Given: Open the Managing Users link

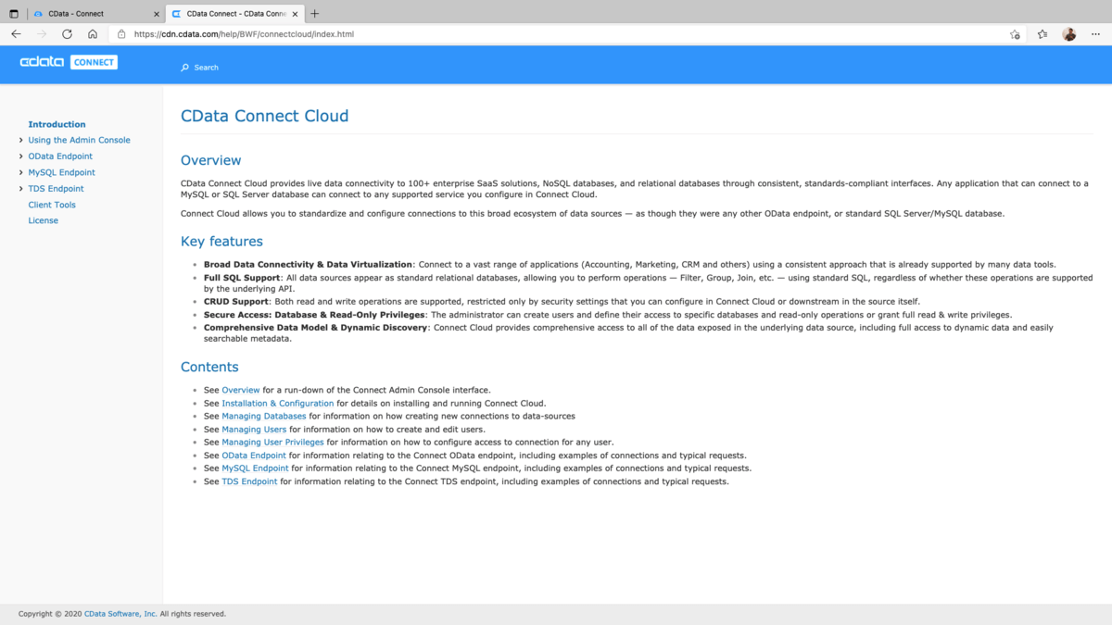Looking at the screenshot, I should [254, 430].
